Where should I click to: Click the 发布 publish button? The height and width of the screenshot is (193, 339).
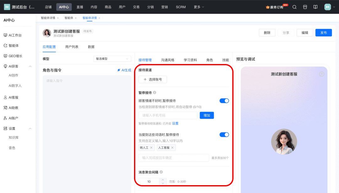coord(323,33)
